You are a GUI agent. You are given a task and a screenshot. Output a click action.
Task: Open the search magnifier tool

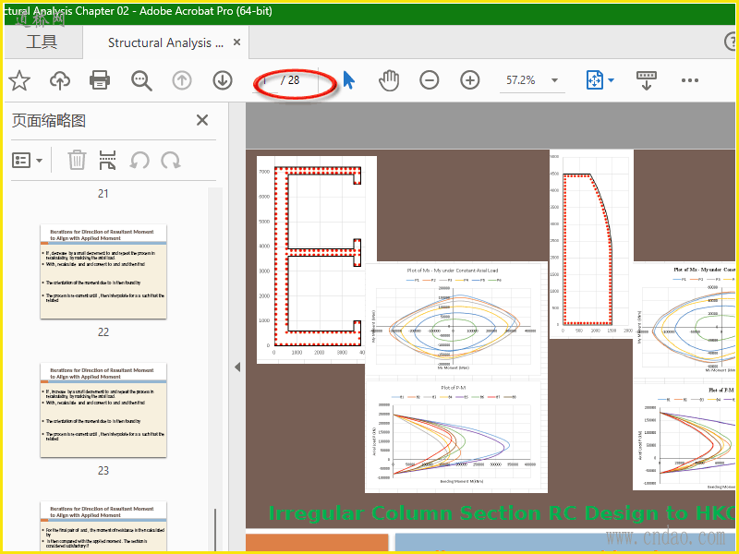tap(141, 80)
